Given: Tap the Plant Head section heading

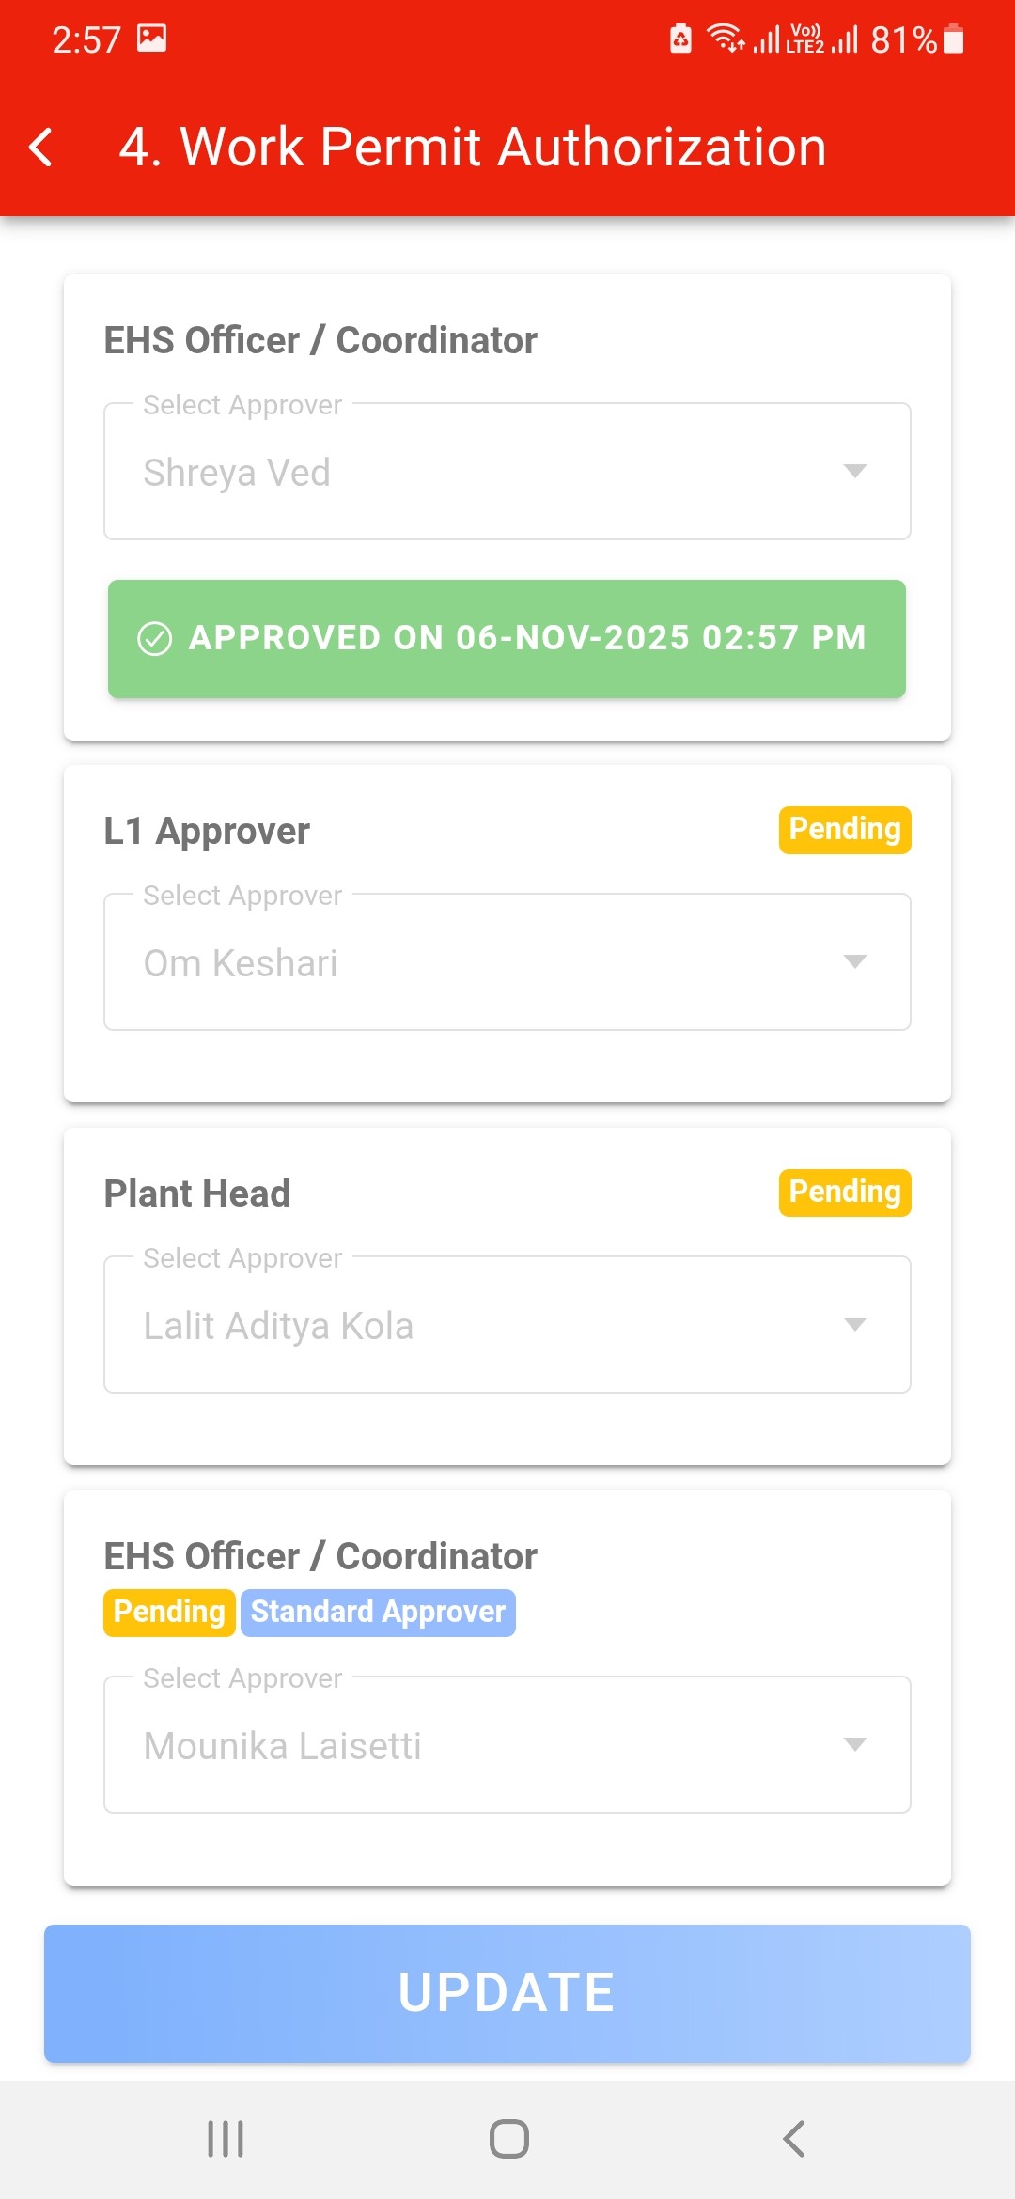Looking at the screenshot, I should [197, 1193].
